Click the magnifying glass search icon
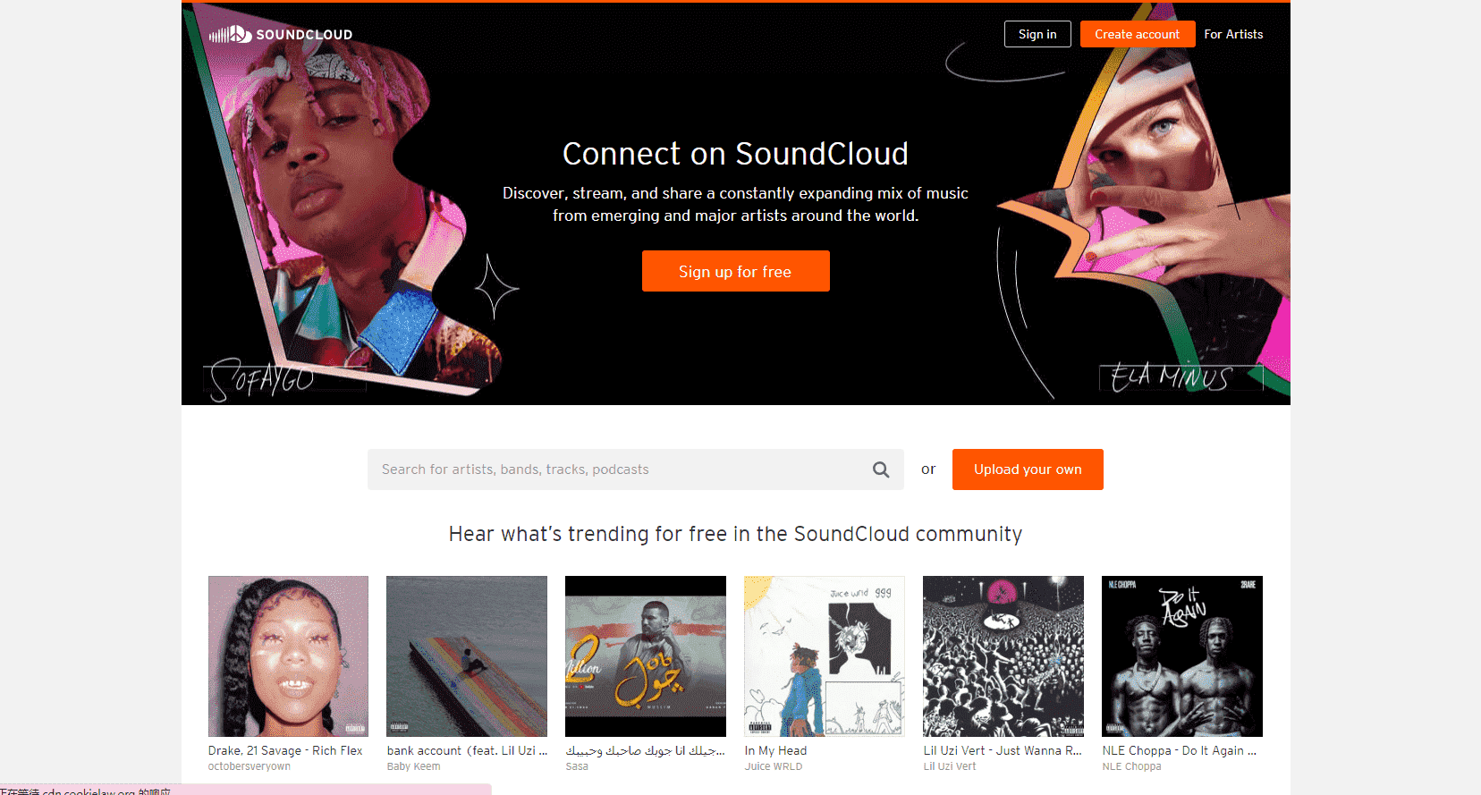This screenshot has height=795, width=1481. point(881,469)
